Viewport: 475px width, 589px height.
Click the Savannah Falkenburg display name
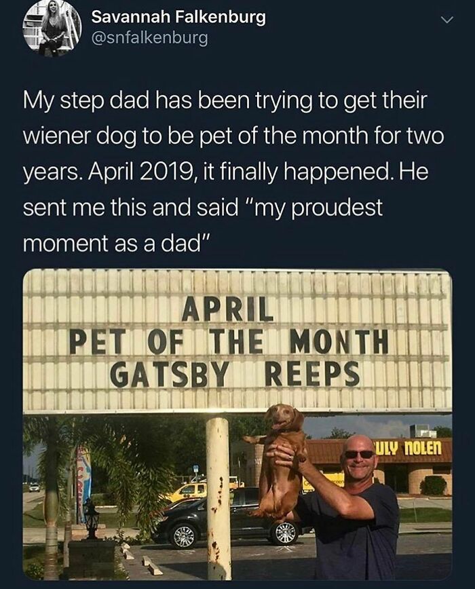[178, 17]
